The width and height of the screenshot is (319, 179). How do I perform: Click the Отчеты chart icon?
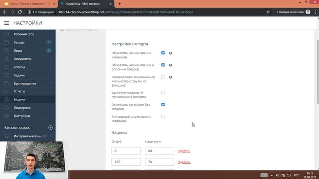tap(6, 91)
